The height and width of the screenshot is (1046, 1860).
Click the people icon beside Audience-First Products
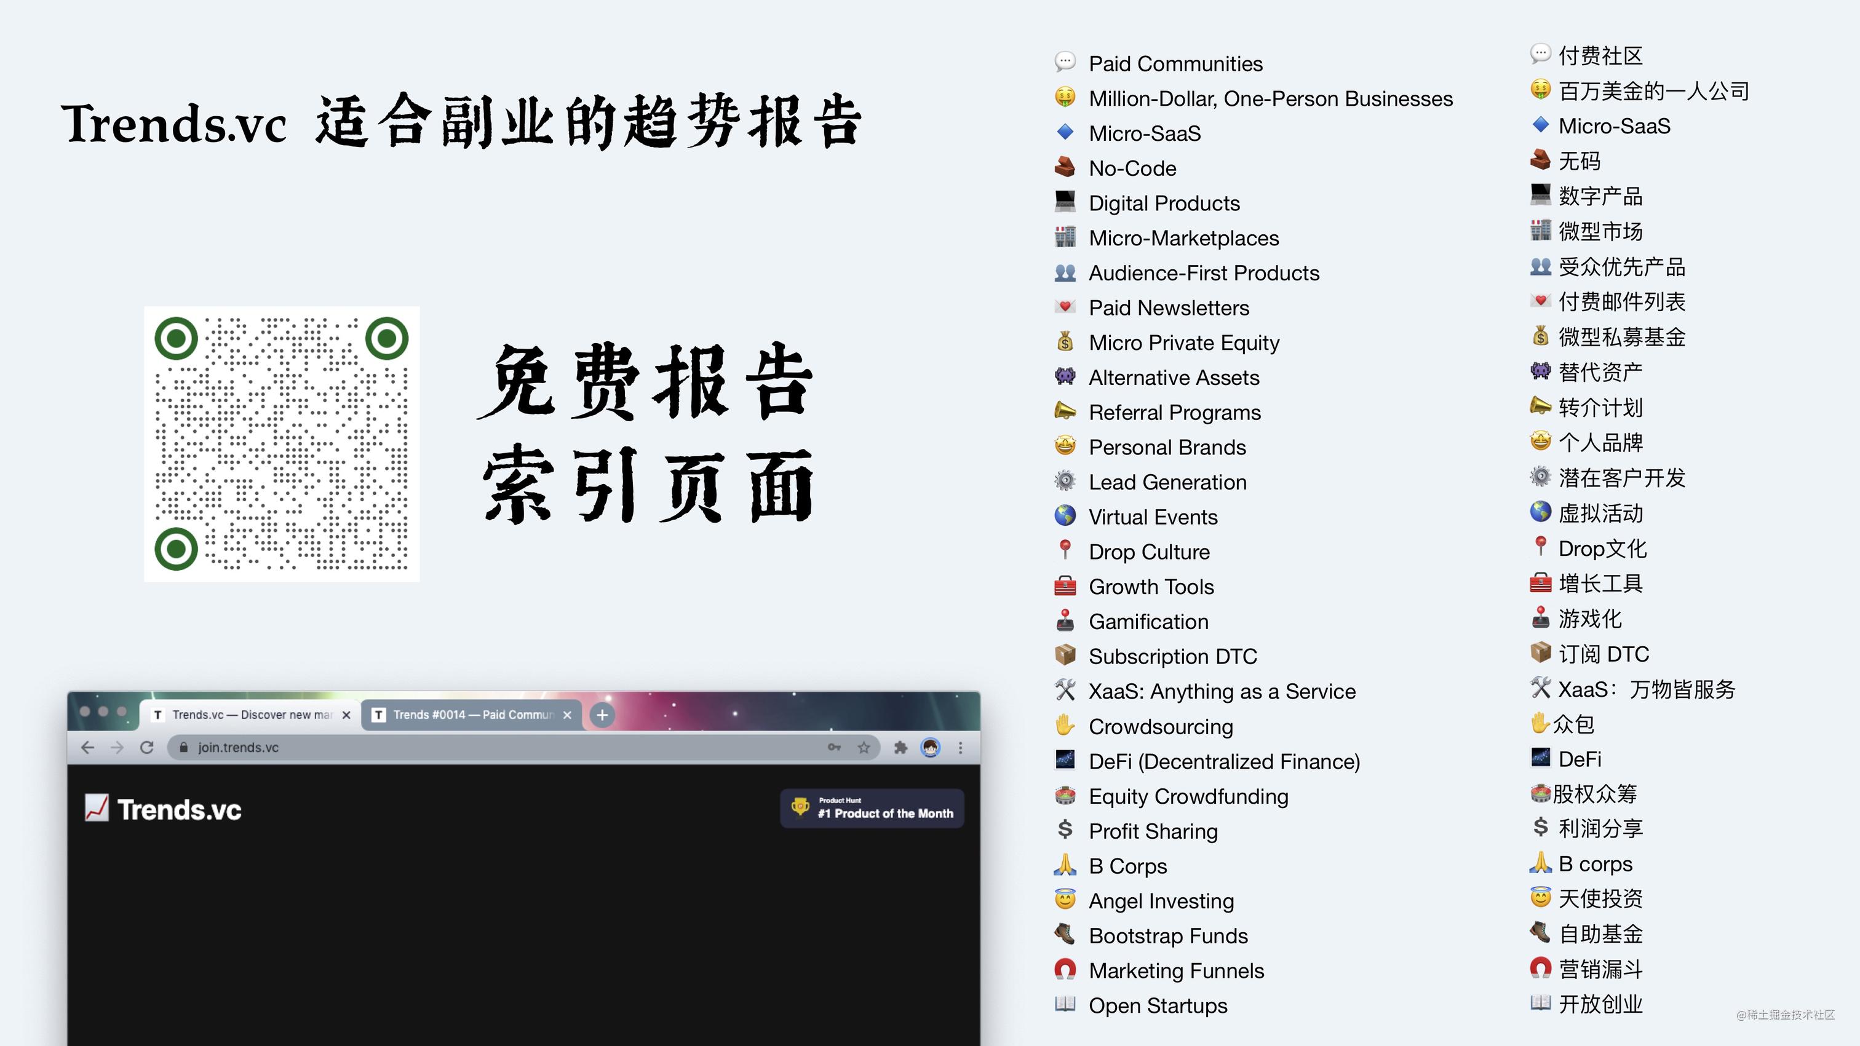[x=1064, y=272]
